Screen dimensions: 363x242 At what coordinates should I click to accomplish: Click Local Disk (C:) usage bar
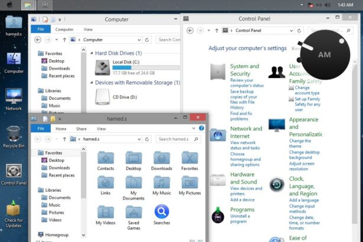[146, 68]
